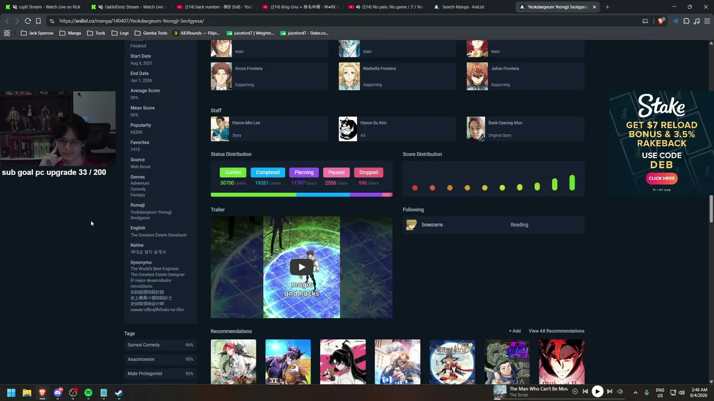Reload the AniList page
Image resolution: width=714 pixels, height=401 pixels.
[27, 21]
